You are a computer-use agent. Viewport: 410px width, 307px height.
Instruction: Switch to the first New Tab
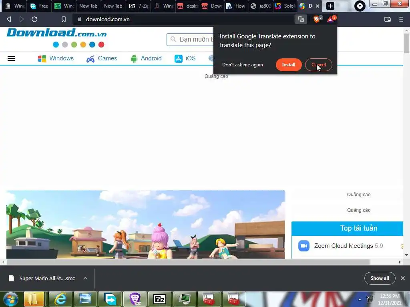[88, 6]
